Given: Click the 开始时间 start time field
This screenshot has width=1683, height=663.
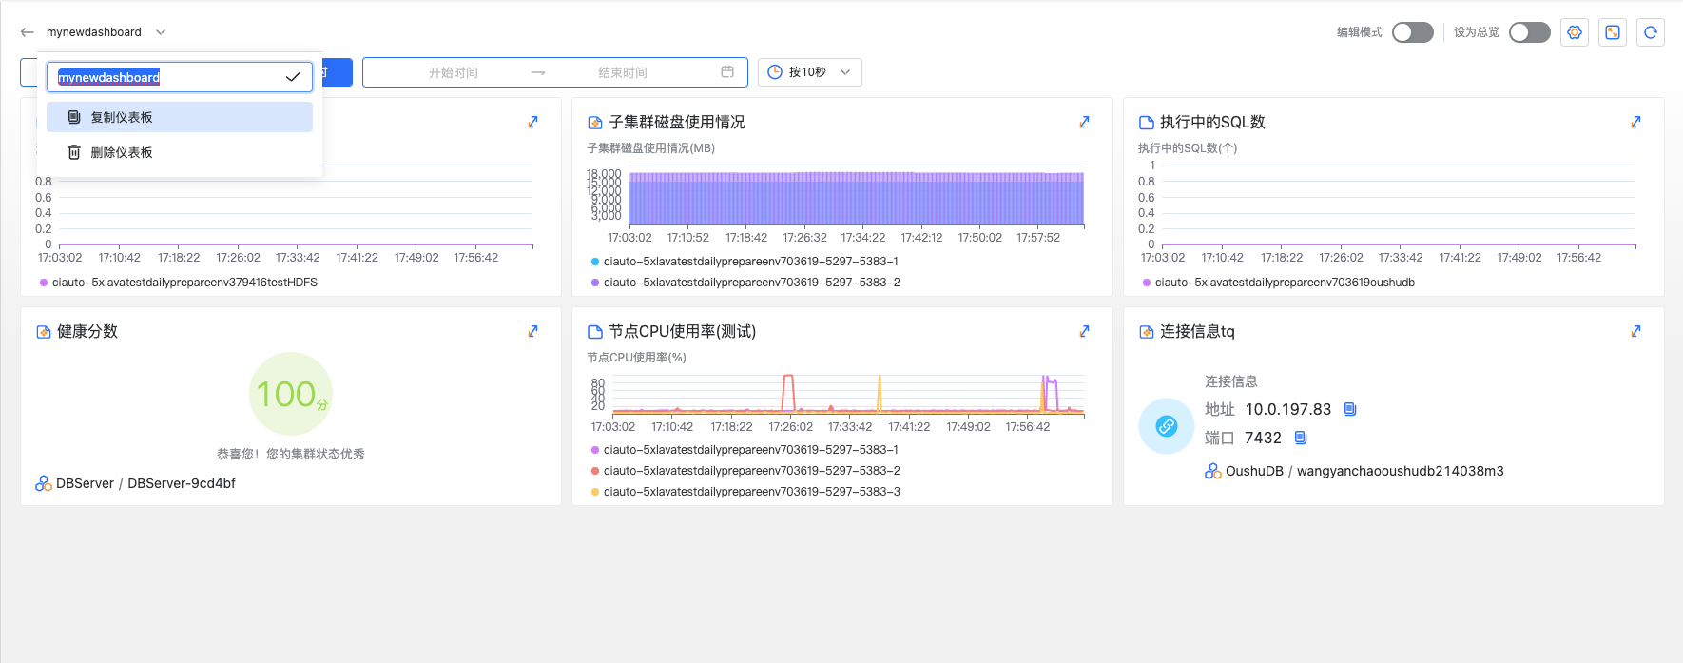Looking at the screenshot, I should 454,72.
